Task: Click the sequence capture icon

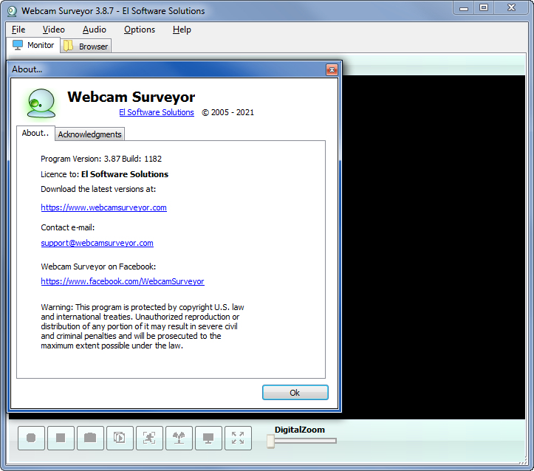Action: click(120, 438)
